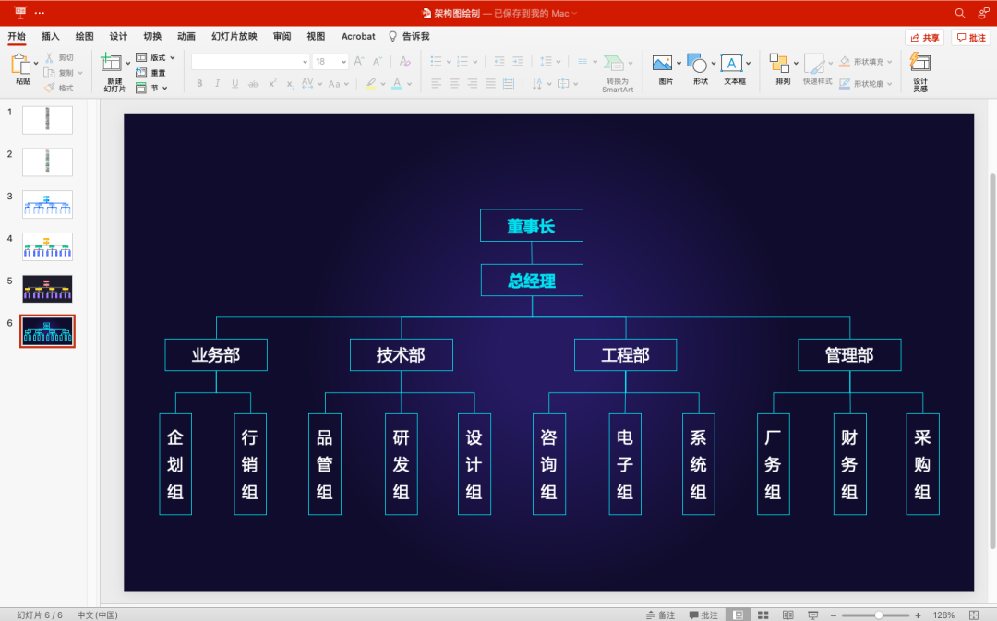The height and width of the screenshot is (621, 997).
Task: Open the Draw (绘图) tab
Action: (x=85, y=36)
